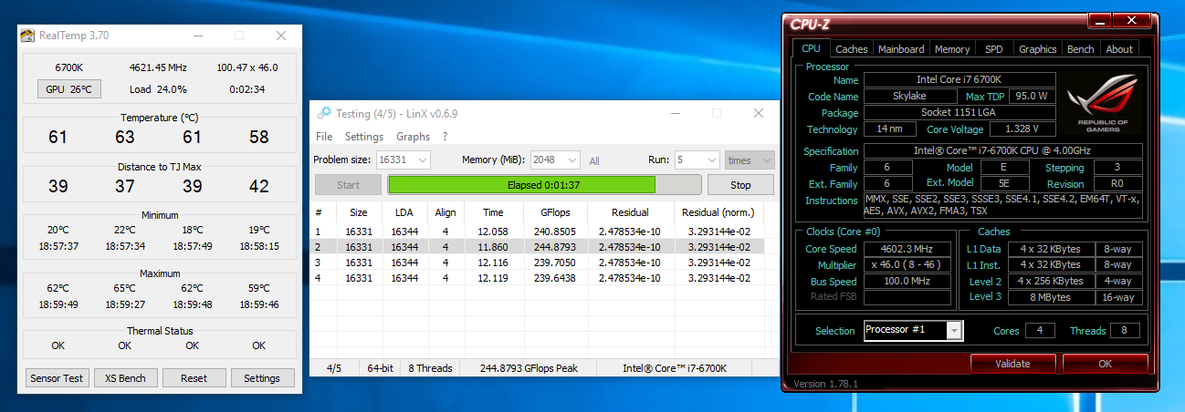Click the maximum 65°C temperature value
Image resolution: width=1185 pixels, height=412 pixels.
124,288
